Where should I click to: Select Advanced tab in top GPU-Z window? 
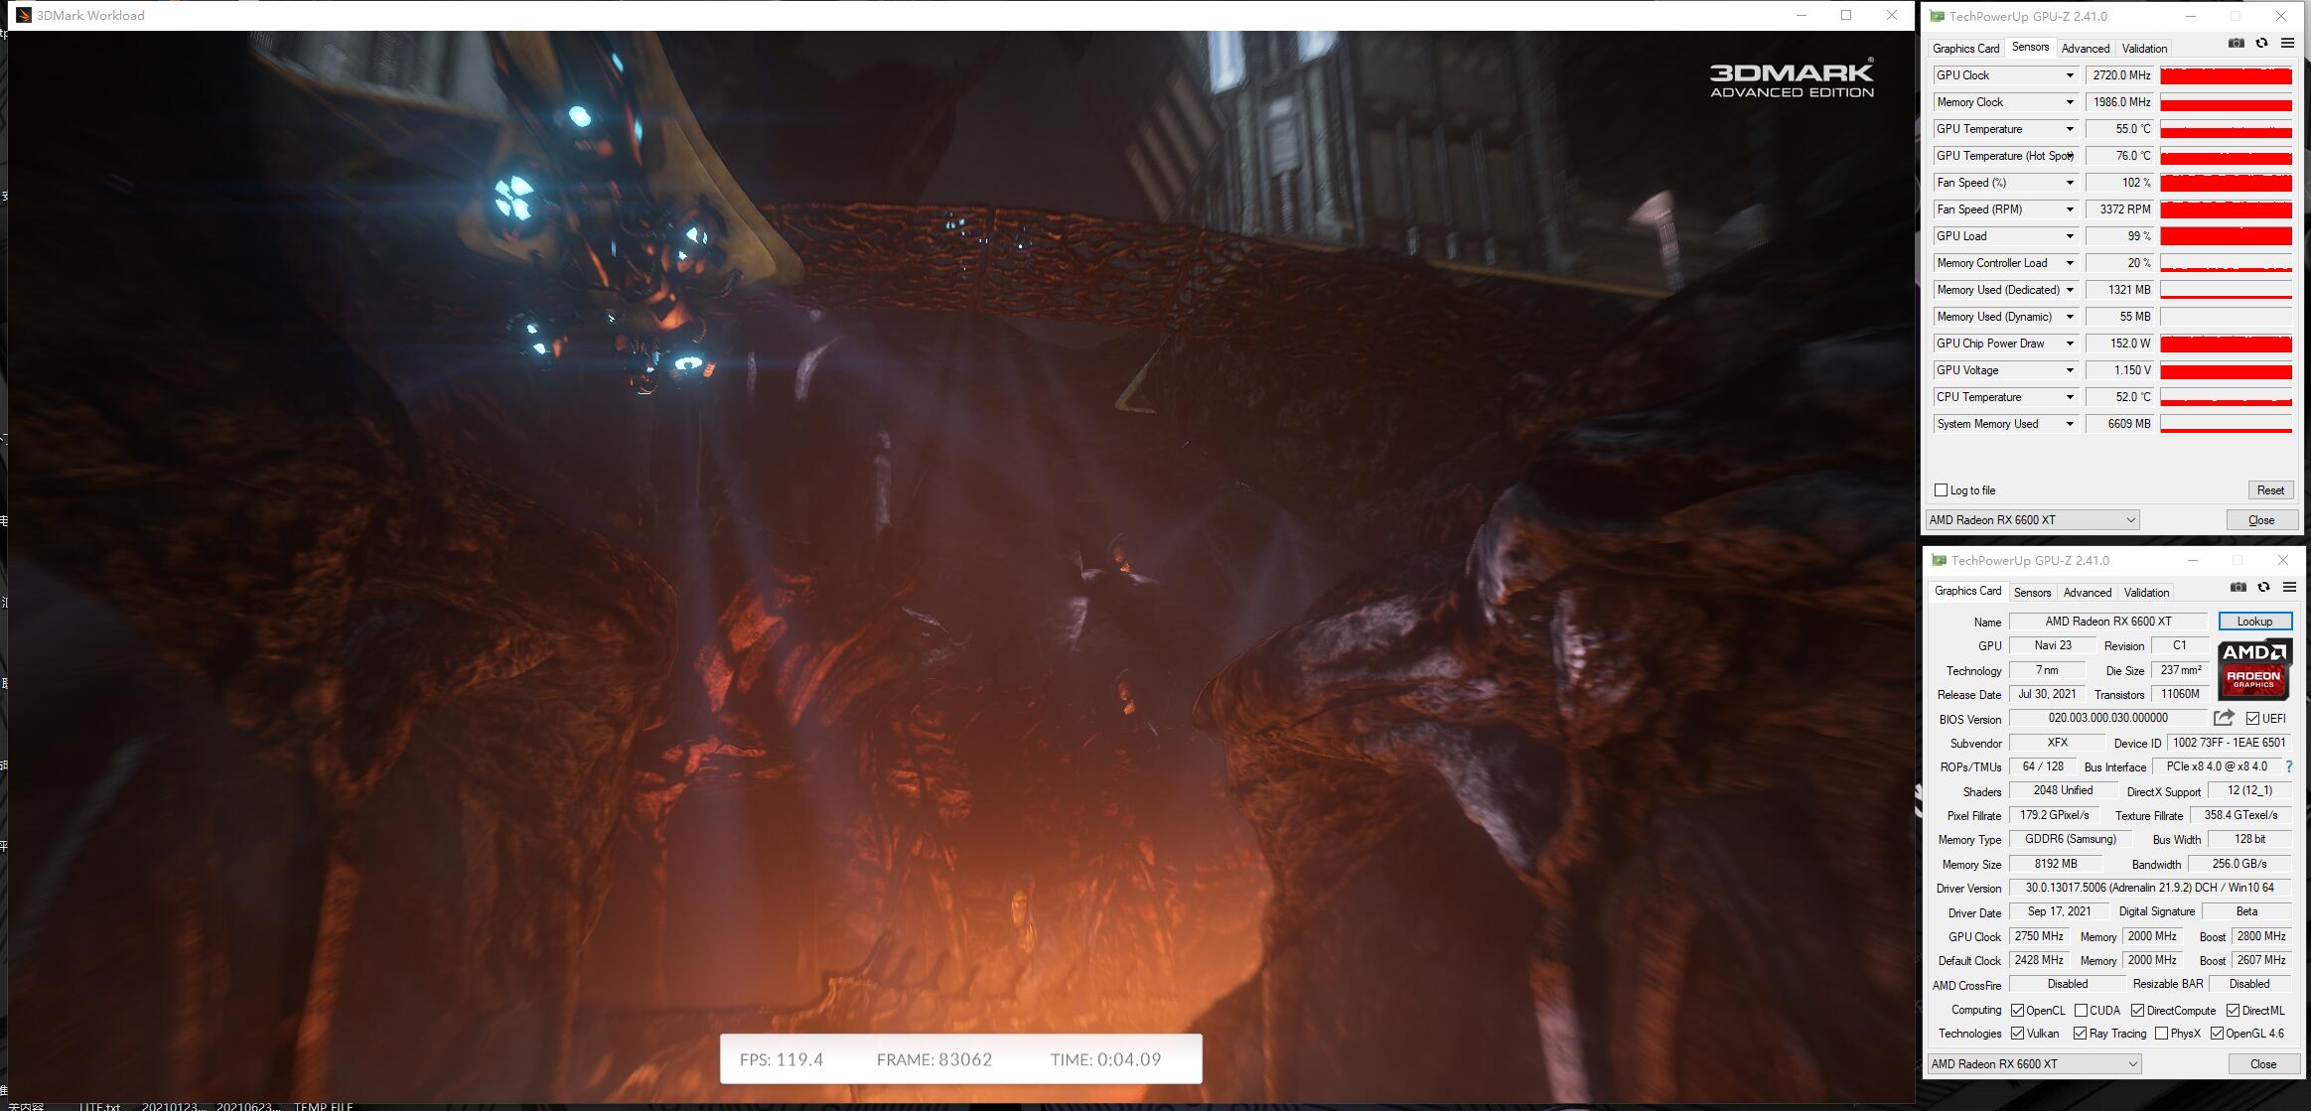click(2085, 48)
